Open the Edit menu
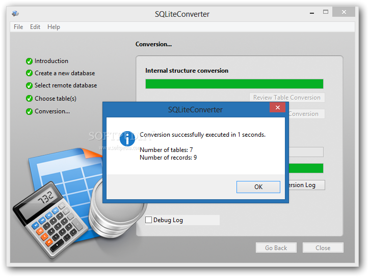This screenshot has width=369, height=277. click(x=35, y=27)
